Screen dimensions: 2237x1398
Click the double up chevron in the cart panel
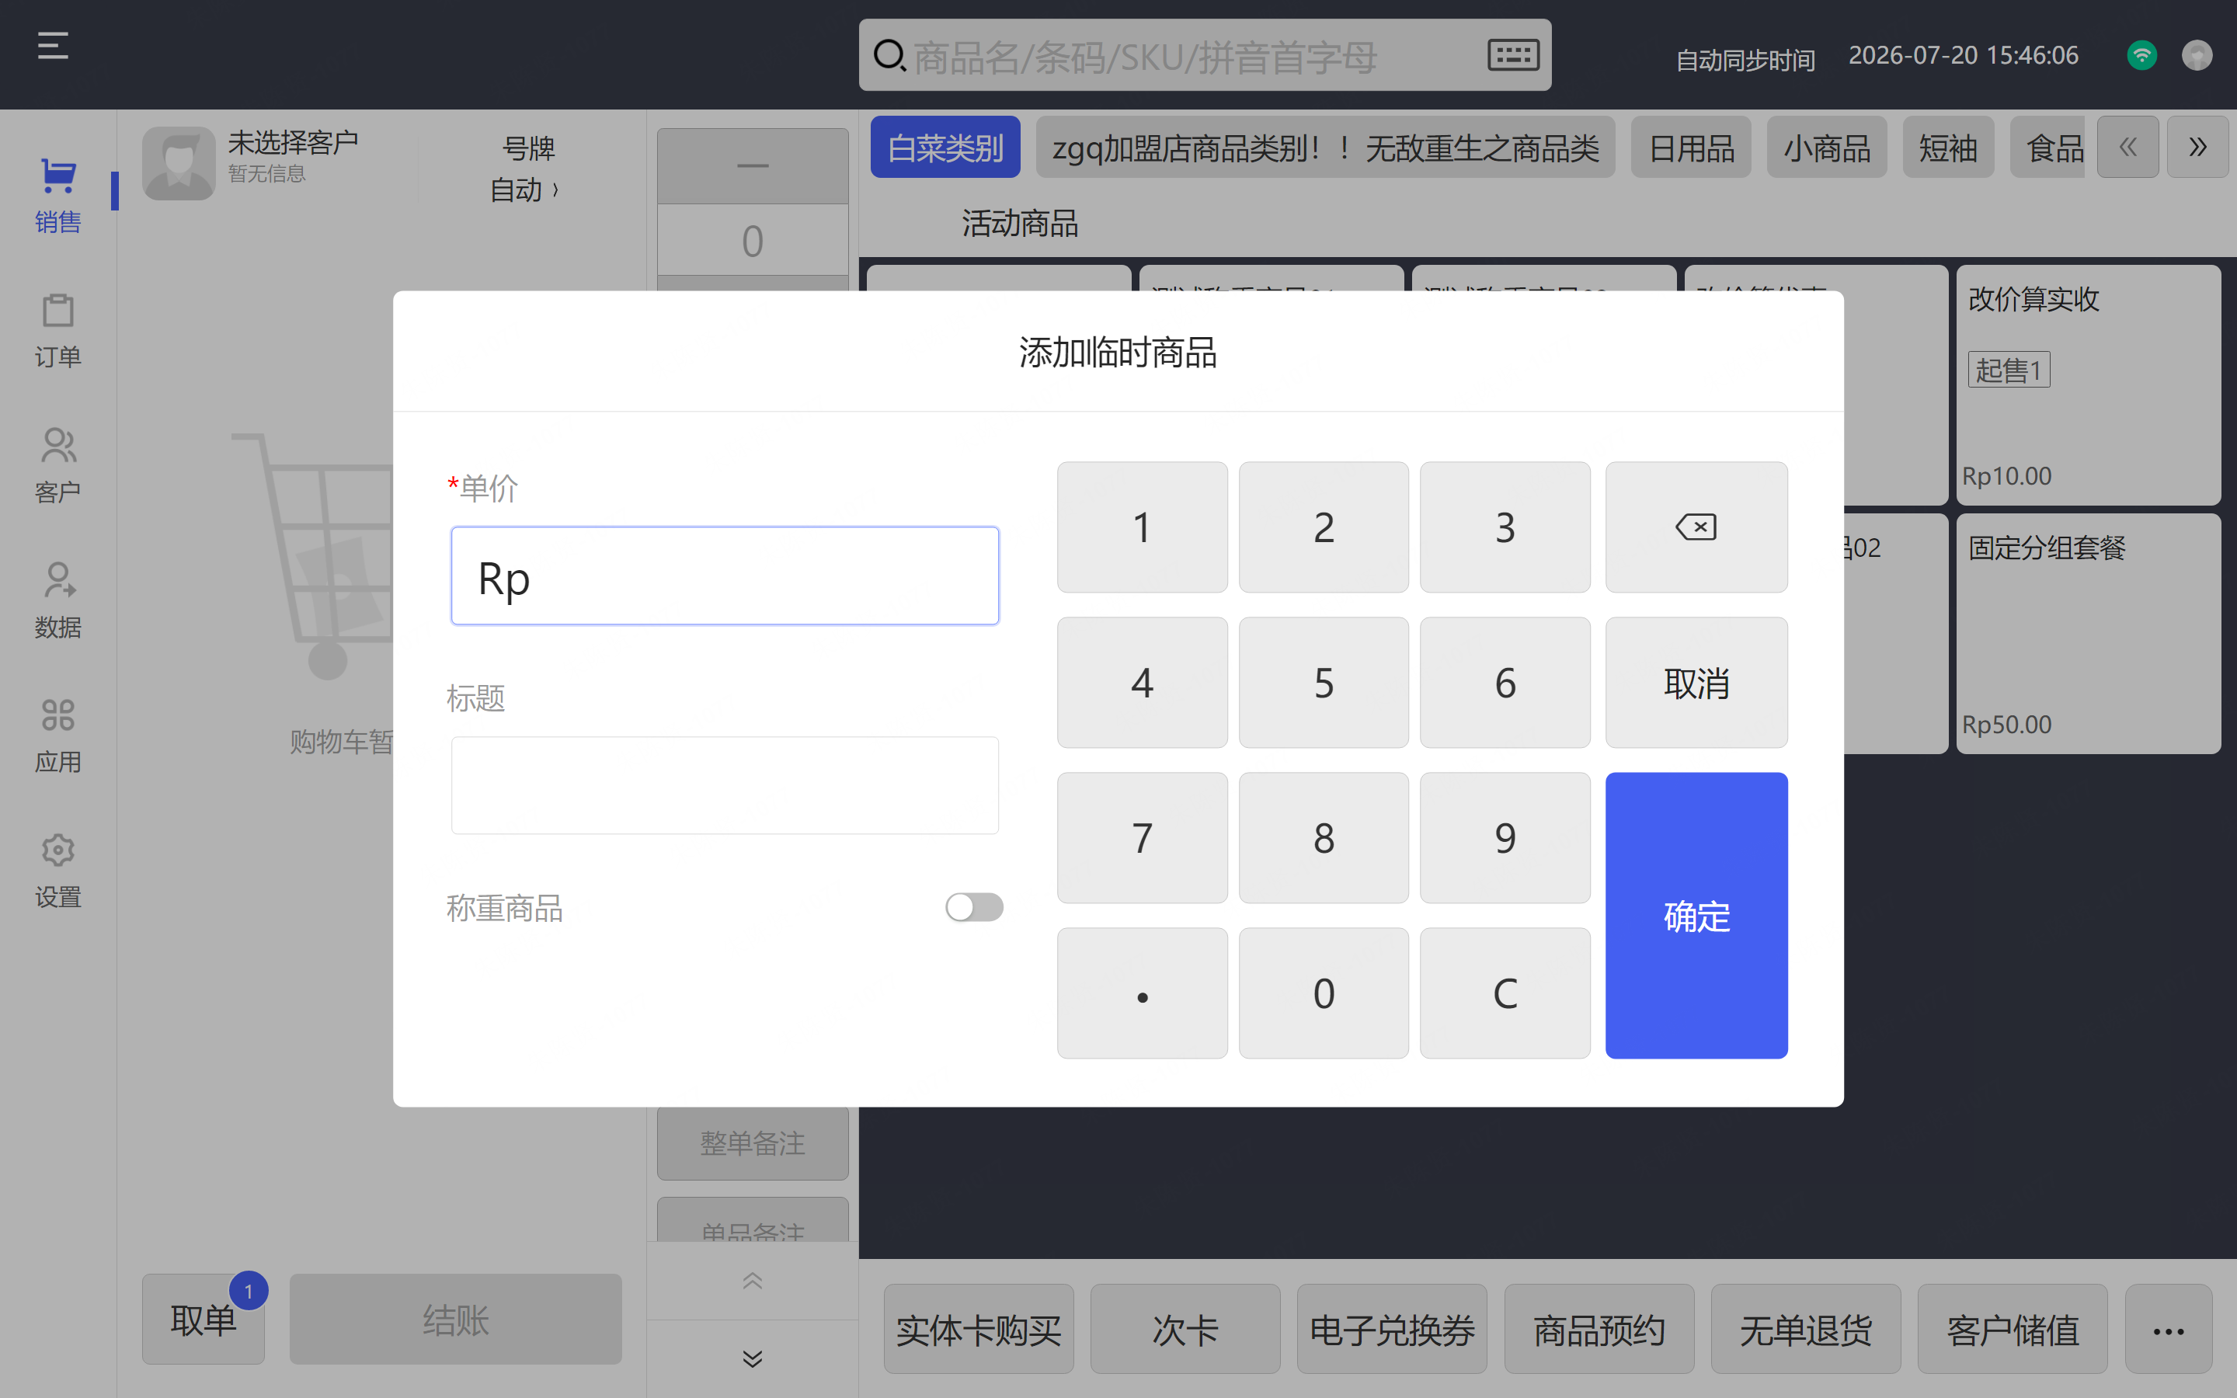click(753, 1281)
